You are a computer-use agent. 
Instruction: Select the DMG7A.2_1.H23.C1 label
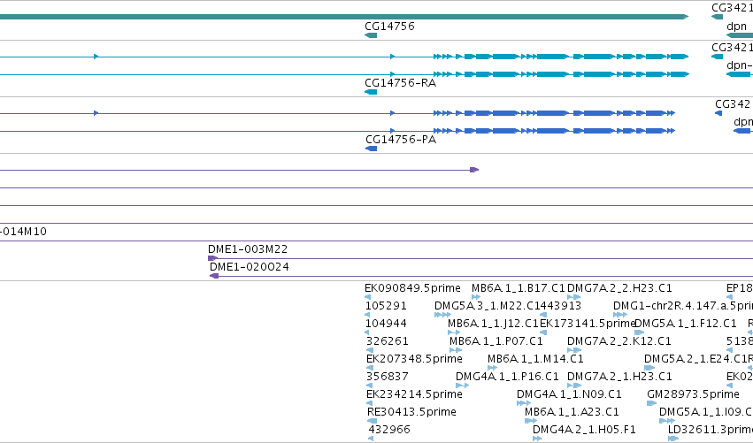pyautogui.click(x=619, y=377)
